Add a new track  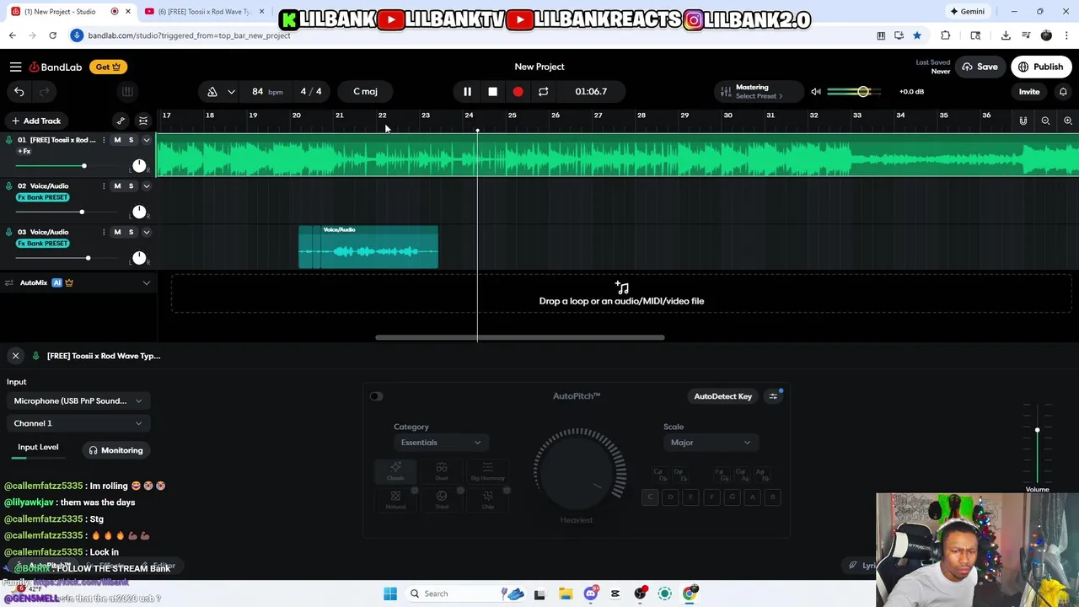36,121
